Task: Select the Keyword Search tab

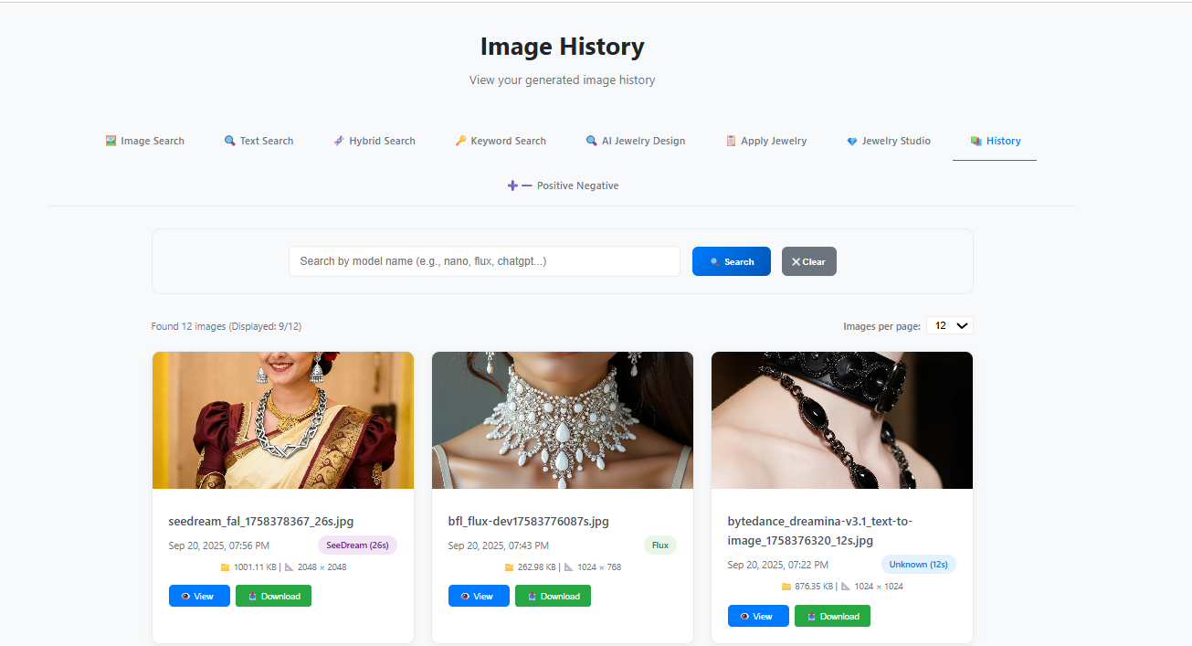Action: click(x=501, y=140)
